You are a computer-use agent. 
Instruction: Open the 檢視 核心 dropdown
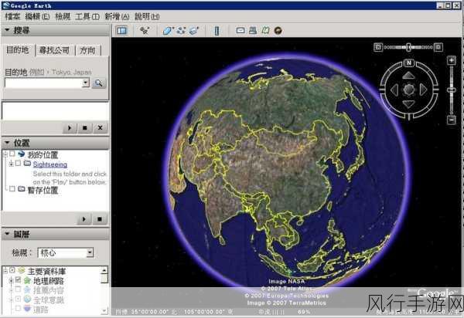[90, 252]
